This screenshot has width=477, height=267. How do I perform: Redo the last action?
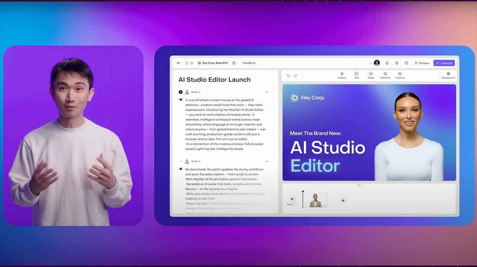click(x=295, y=76)
